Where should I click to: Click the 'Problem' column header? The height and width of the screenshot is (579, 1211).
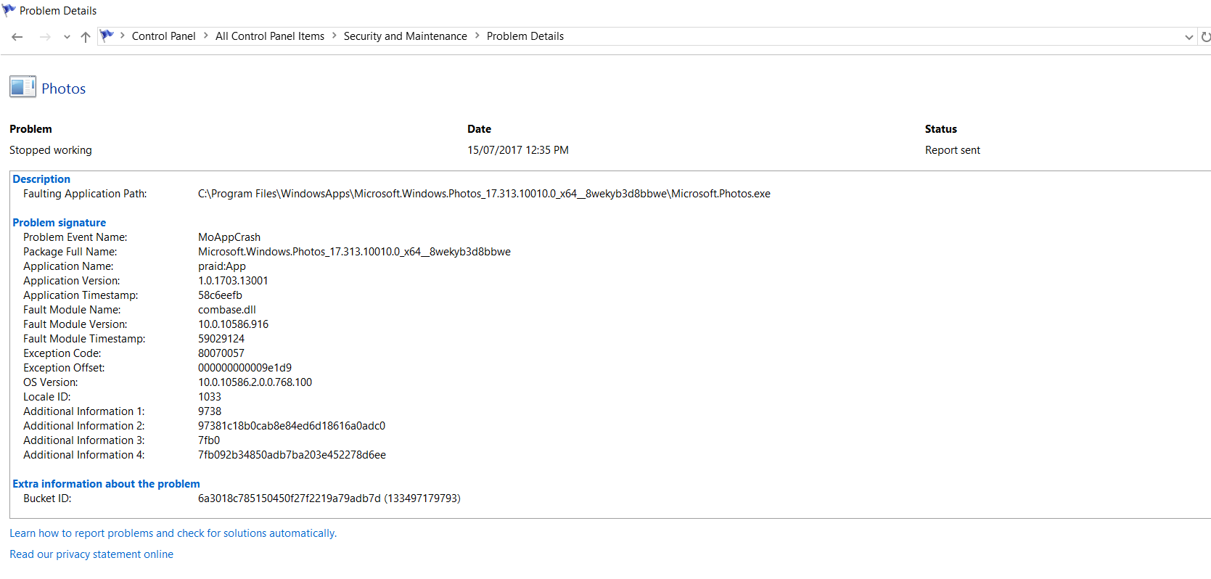pyautogui.click(x=30, y=129)
